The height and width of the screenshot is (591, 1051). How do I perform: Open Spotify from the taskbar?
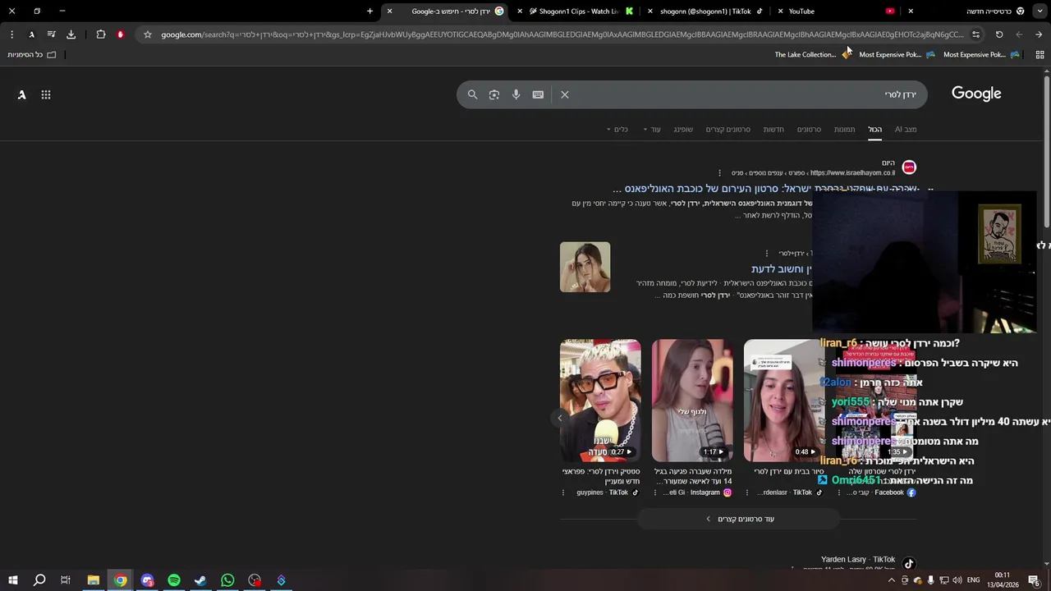point(174,580)
